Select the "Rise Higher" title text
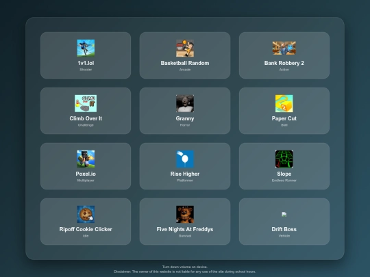 185,174
